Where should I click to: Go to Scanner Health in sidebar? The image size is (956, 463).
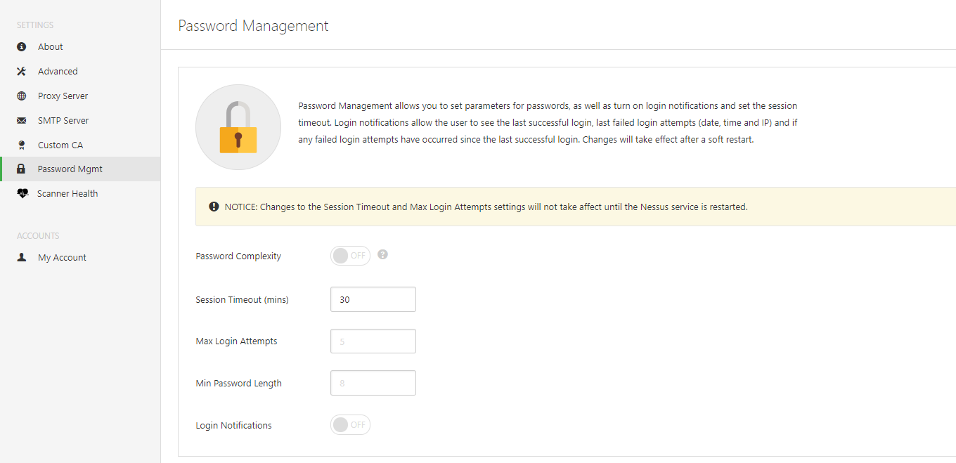(x=67, y=193)
